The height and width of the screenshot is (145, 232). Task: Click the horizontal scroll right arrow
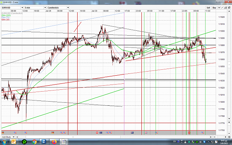(x=211, y=137)
